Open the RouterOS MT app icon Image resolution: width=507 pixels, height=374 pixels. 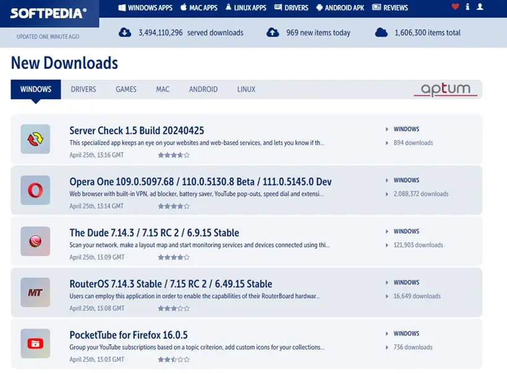click(35, 292)
